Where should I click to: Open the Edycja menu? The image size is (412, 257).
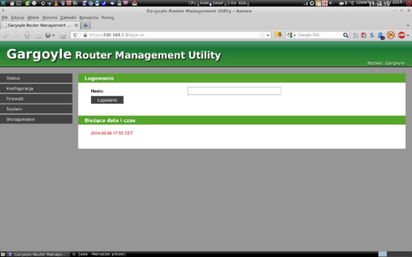pos(18,18)
